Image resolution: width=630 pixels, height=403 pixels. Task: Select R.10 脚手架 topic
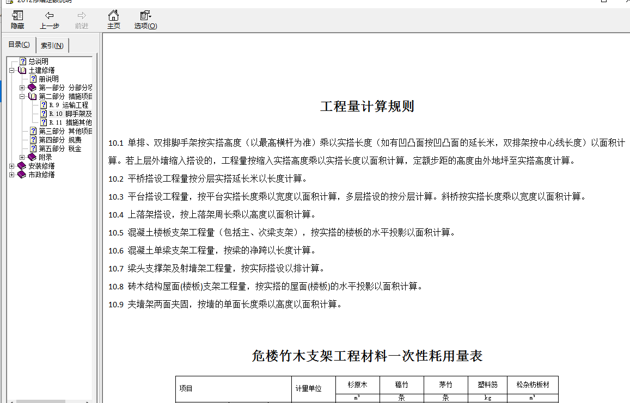pyautogui.click(x=70, y=114)
